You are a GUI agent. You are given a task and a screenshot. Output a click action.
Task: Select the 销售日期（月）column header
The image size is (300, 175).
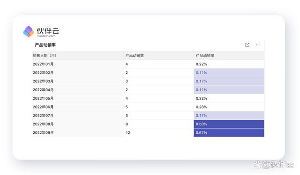coord(78,55)
